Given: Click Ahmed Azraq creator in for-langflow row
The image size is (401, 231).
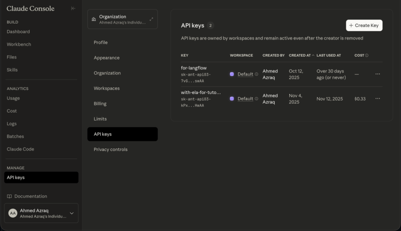Looking at the screenshot, I should coord(270,74).
